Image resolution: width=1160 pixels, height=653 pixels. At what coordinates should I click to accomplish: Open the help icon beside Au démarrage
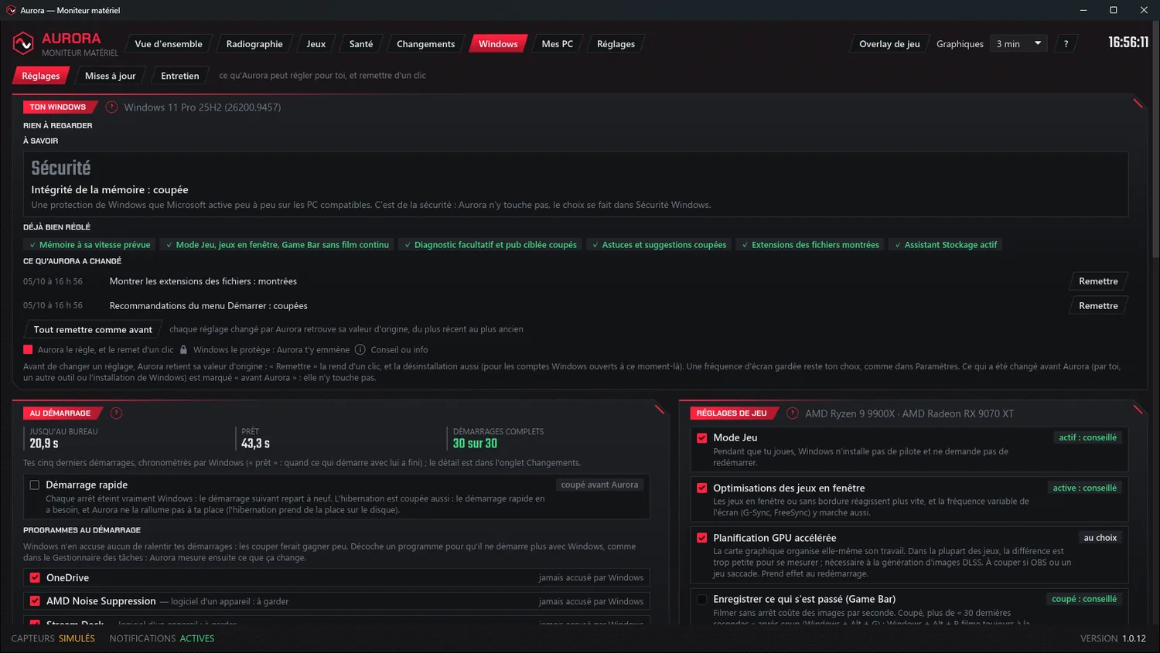click(116, 413)
